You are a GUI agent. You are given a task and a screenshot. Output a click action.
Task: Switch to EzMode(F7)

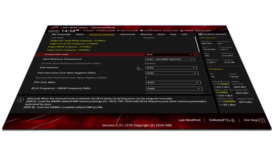[222, 120]
